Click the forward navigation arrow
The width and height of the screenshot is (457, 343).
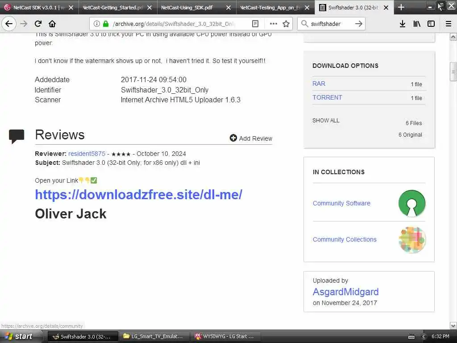click(24, 24)
